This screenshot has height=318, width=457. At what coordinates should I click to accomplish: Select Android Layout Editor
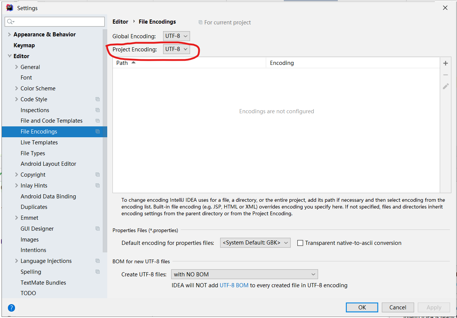pyautogui.click(x=48, y=164)
